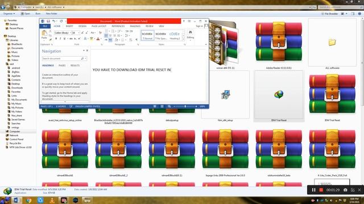Select the IDM Trial Reset application file

pyautogui.click(x=279, y=96)
